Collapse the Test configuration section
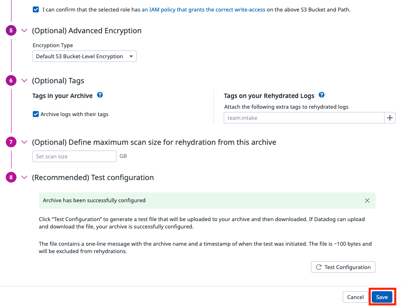 24,178
